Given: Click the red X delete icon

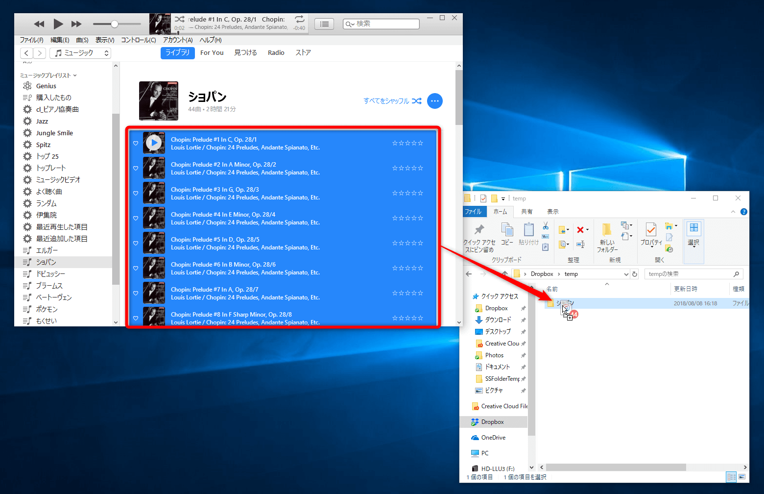Looking at the screenshot, I should tap(580, 230).
